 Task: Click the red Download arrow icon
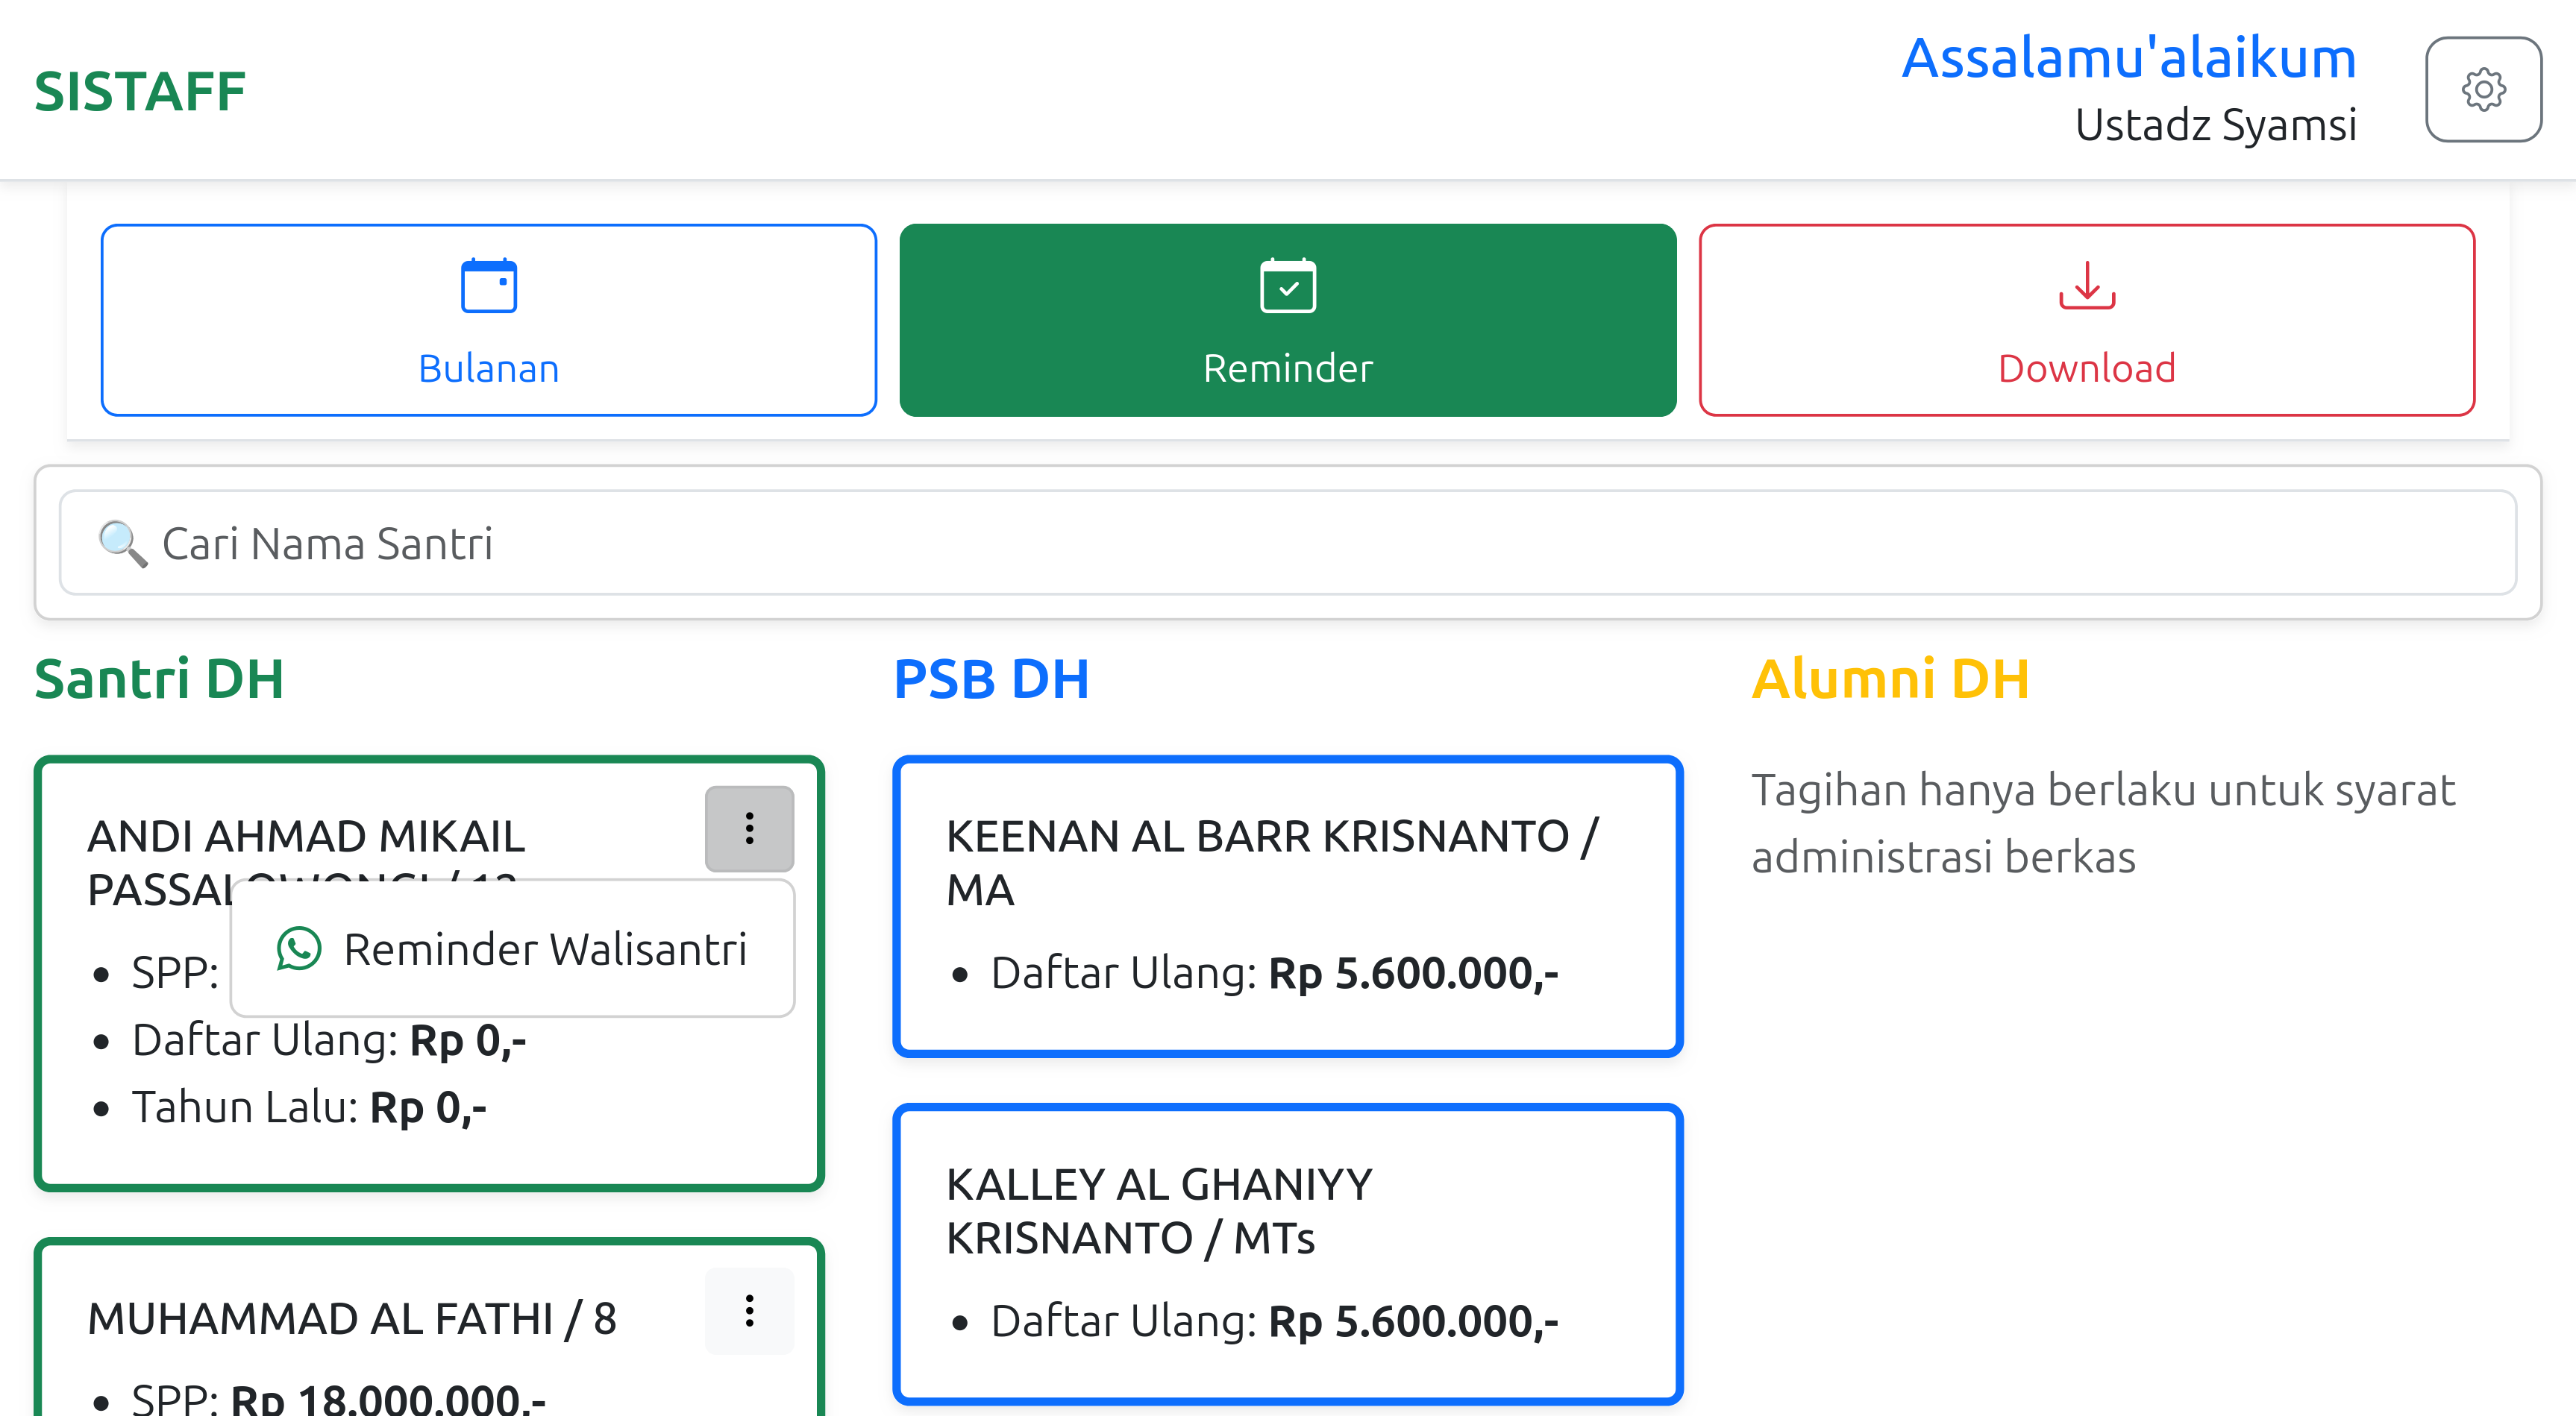2086,286
